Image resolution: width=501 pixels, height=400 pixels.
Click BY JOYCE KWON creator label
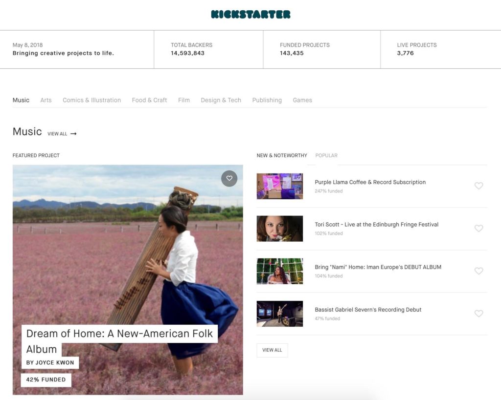[x=50, y=363]
